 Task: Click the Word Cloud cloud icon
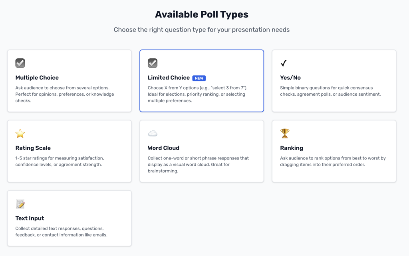[x=153, y=134]
